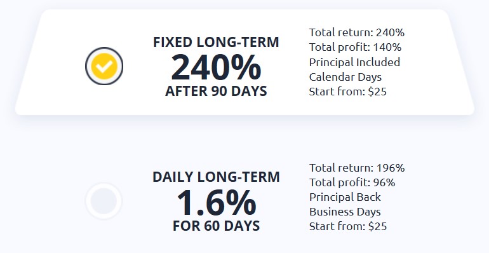Click Total return: 196% line

(x=357, y=168)
